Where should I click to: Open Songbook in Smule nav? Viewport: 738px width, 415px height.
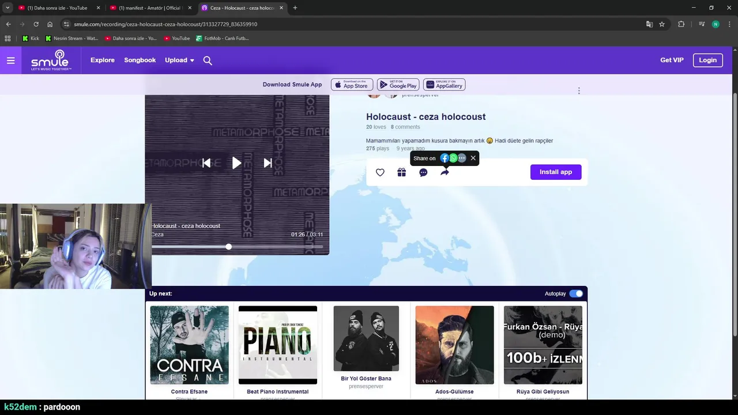coord(140,60)
